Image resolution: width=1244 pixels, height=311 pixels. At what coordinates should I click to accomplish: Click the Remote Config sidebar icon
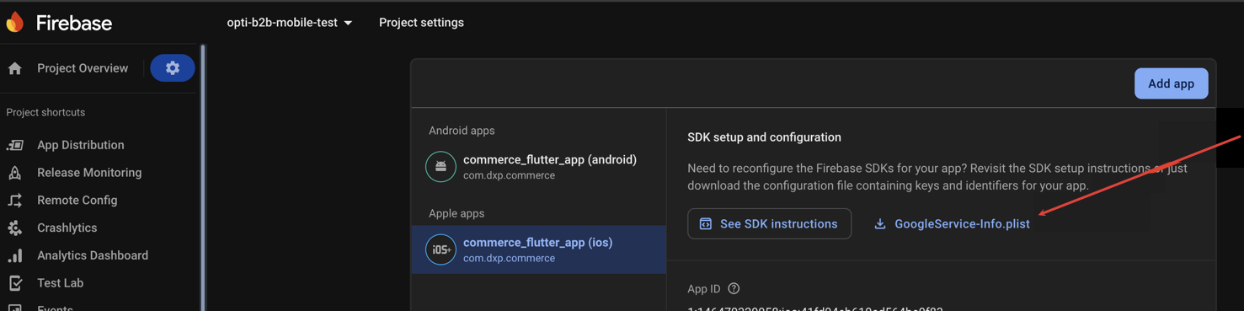pyautogui.click(x=15, y=201)
